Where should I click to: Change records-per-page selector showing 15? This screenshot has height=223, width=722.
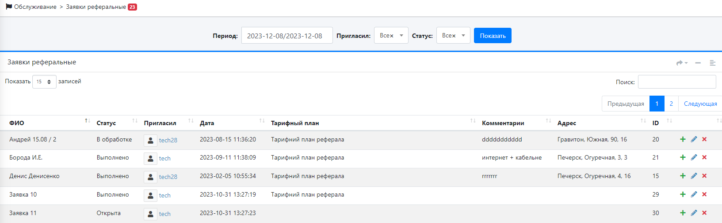click(44, 82)
